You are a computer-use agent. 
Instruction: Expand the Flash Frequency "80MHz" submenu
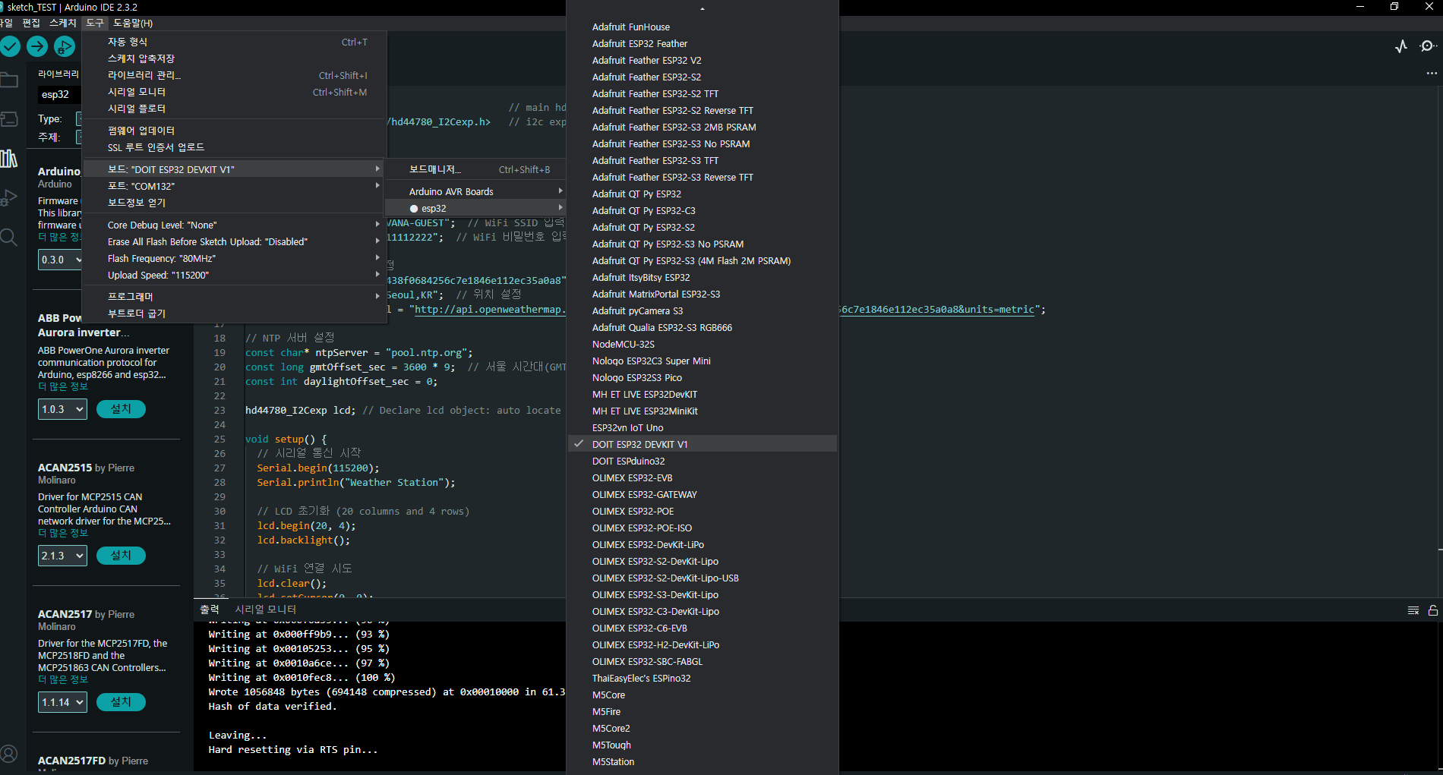click(x=235, y=259)
